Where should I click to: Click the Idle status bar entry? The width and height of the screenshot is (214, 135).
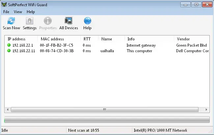pyautogui.click(x=5, y=130)
